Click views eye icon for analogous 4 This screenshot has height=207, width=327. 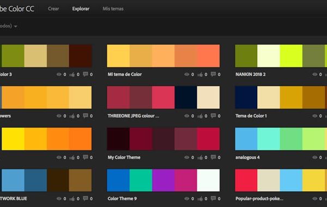tap(314, 157)
